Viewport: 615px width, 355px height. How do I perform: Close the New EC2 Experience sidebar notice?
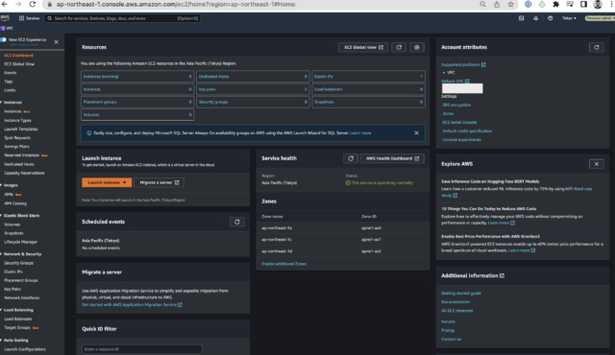(x=56, y=42)
